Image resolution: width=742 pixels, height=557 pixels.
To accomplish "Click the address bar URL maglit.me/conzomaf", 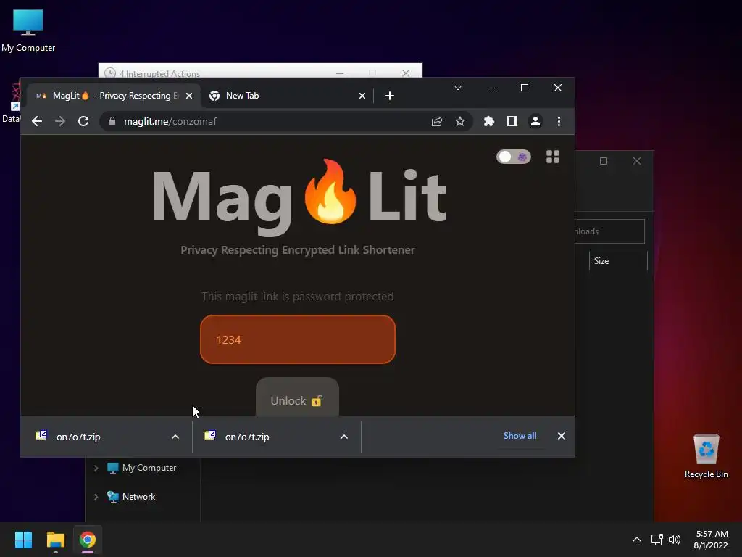I will click(x=170, y=121).
